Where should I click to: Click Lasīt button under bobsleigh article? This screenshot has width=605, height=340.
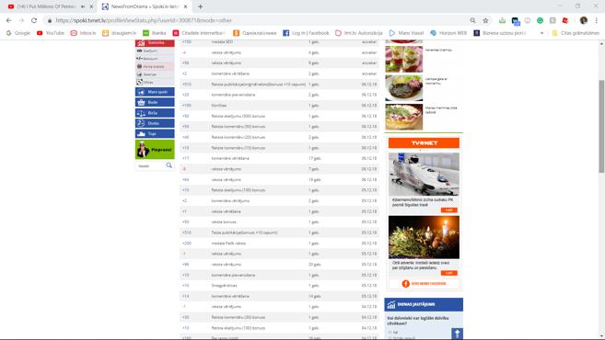pyautogui.click(x=448, y=210)
